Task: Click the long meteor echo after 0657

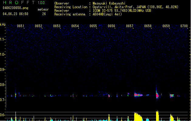Action: click(x=138, y=95)
